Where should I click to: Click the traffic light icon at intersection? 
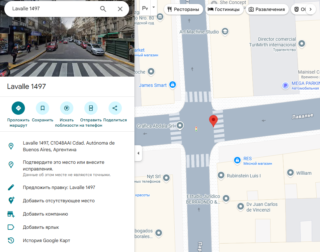click(x=196, y=129)
